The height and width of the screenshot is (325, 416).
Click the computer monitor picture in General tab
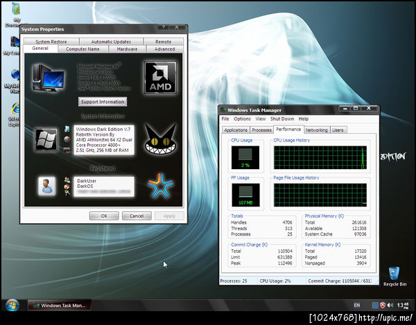48,78
